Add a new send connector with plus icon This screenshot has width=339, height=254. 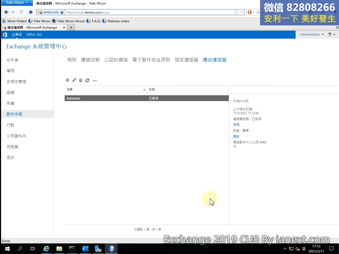[67, 80]
